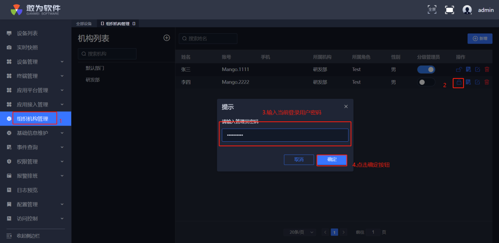Expand 事件查询 with its chevron
The height and width of the screenshot is (243, 499).
pyautogui.click(x=62, y=147)
